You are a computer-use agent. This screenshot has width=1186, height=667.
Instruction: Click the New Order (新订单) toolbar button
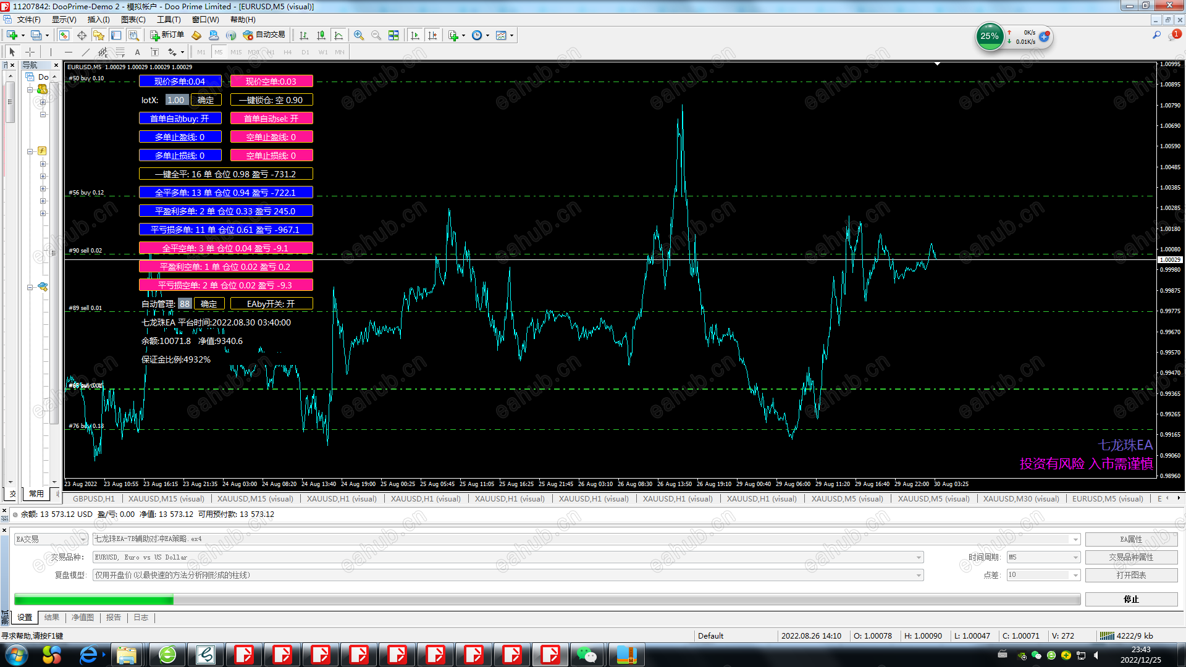pyautogui.click(x=167, y=35)
